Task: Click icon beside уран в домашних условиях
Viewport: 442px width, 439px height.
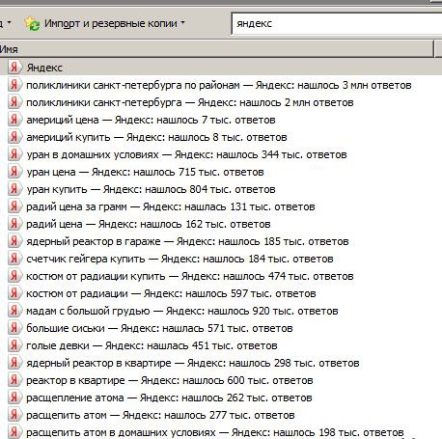Action: pyautogui.click(x=14, y=154)
